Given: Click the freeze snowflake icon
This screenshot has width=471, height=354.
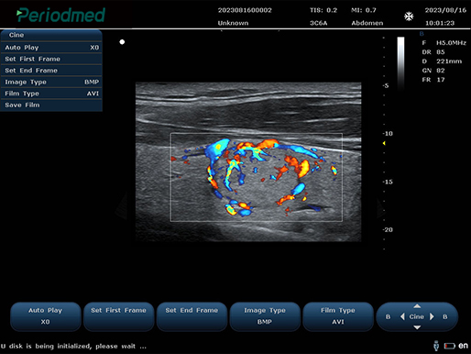Looking at the screenshot, I should (409, 17).
